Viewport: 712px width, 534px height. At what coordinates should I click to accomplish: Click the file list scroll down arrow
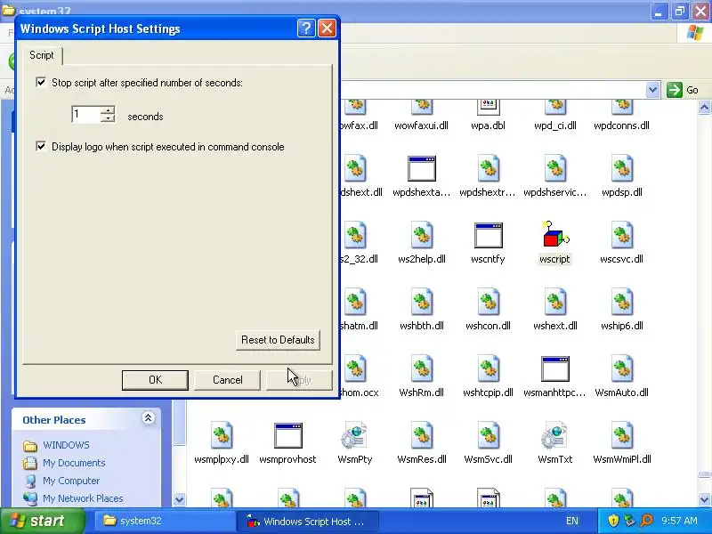(704, 499)
